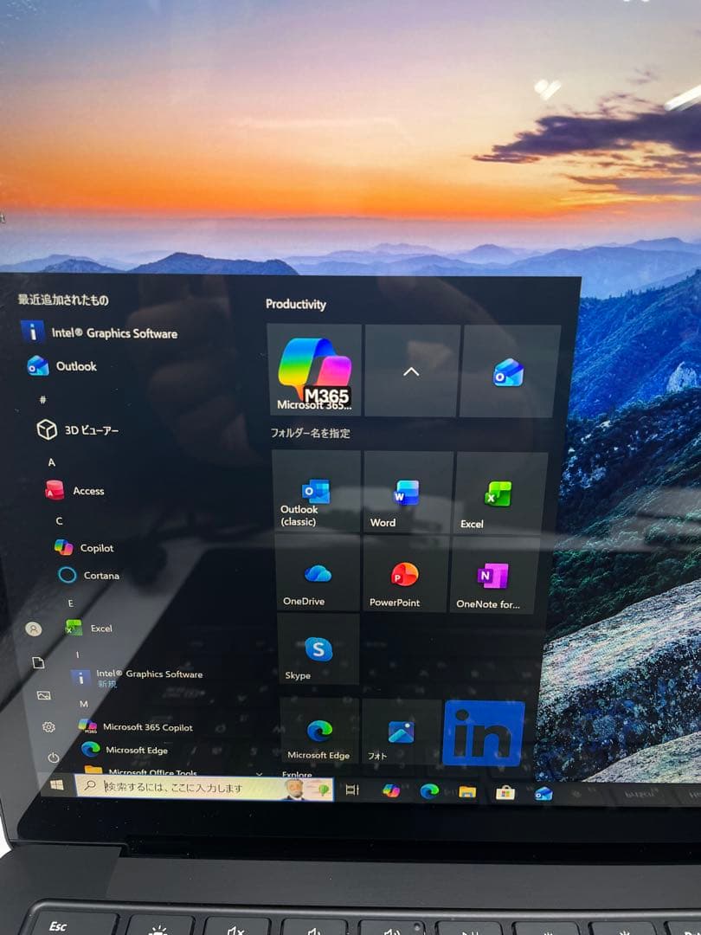701x935 pixels.
Task: Jump to letter A section header
Action: [x=52, y=462]
